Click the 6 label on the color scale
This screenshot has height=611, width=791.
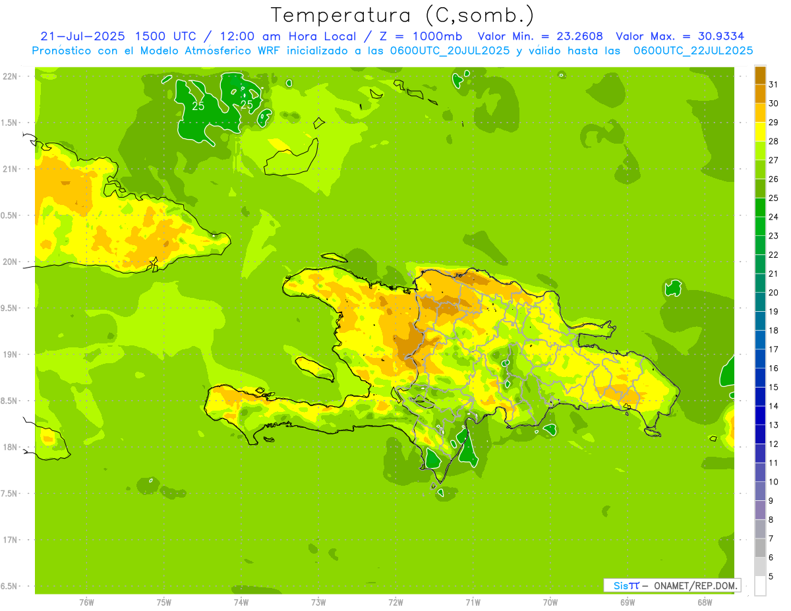[771, 558]
